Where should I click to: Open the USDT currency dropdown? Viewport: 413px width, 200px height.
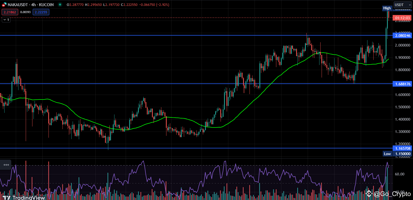(x=403, y=5)
